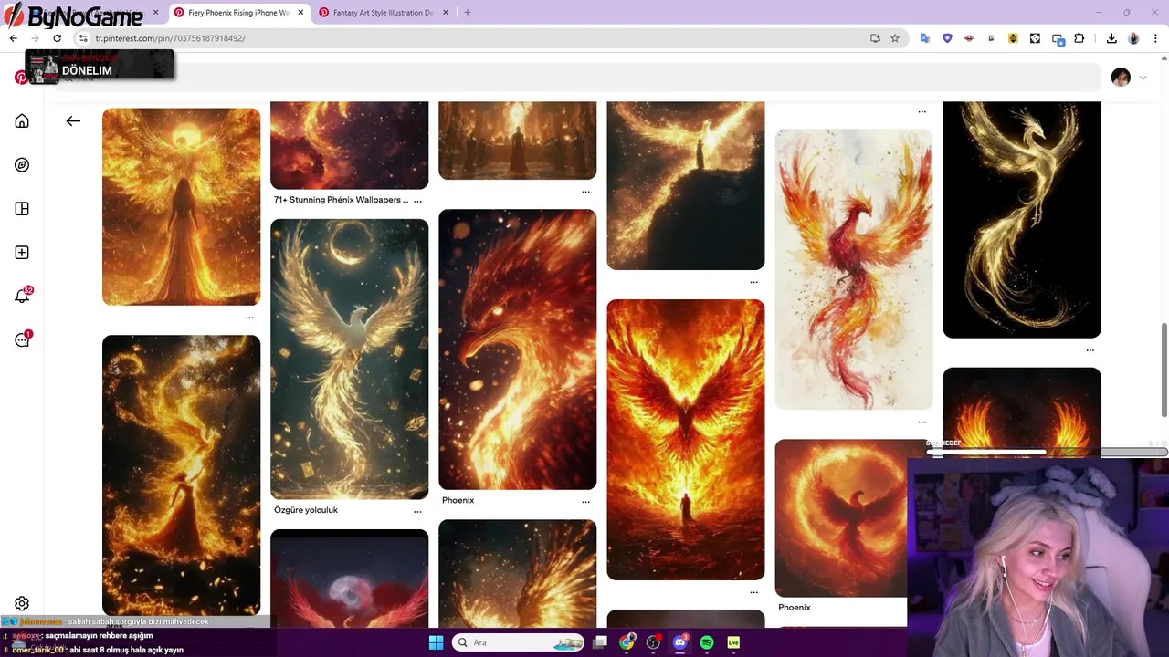The height and width of the screenshot is (657, 1169).
Task: Open messages chat bubble icon
Action: tap(22, 340)
